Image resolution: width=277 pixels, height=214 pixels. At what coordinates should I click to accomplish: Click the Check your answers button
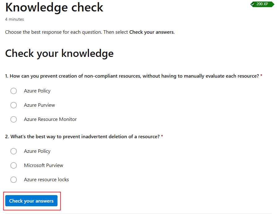[x=31, y=201]
